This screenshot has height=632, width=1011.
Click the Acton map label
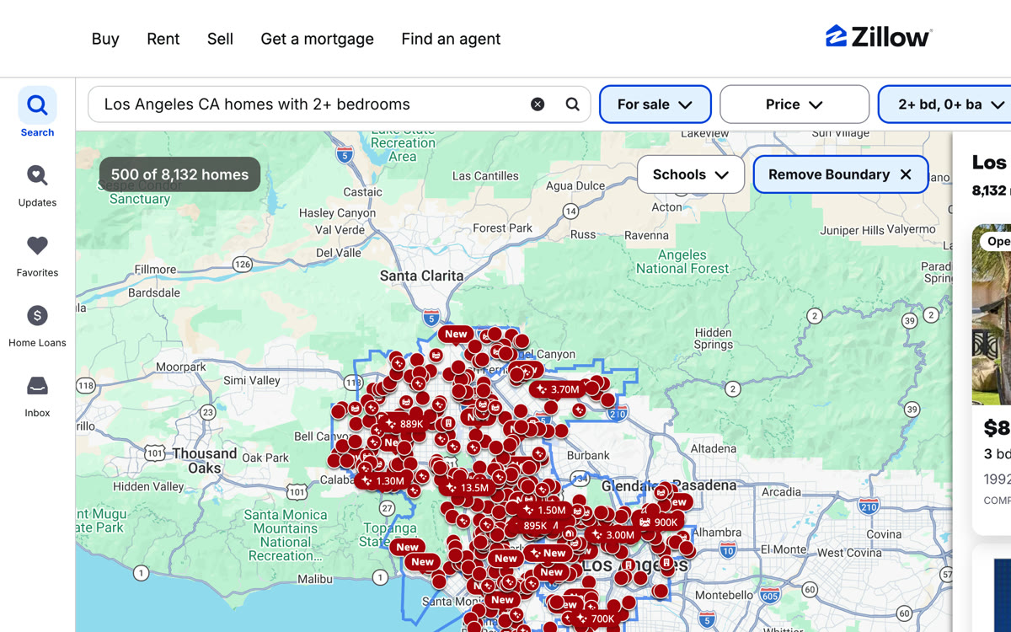pyautogui.click(x=666, y=206)
